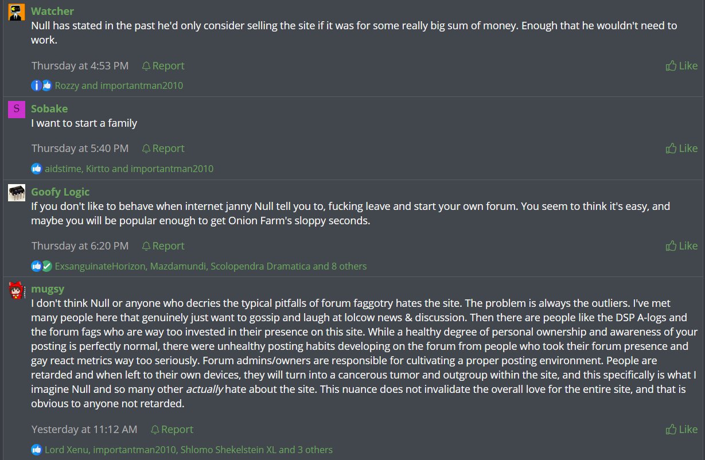
Task: Report Goofy Logic's post
Action: (163, 246)
